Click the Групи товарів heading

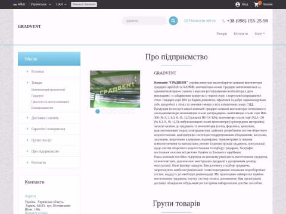(x=176, y=203)
